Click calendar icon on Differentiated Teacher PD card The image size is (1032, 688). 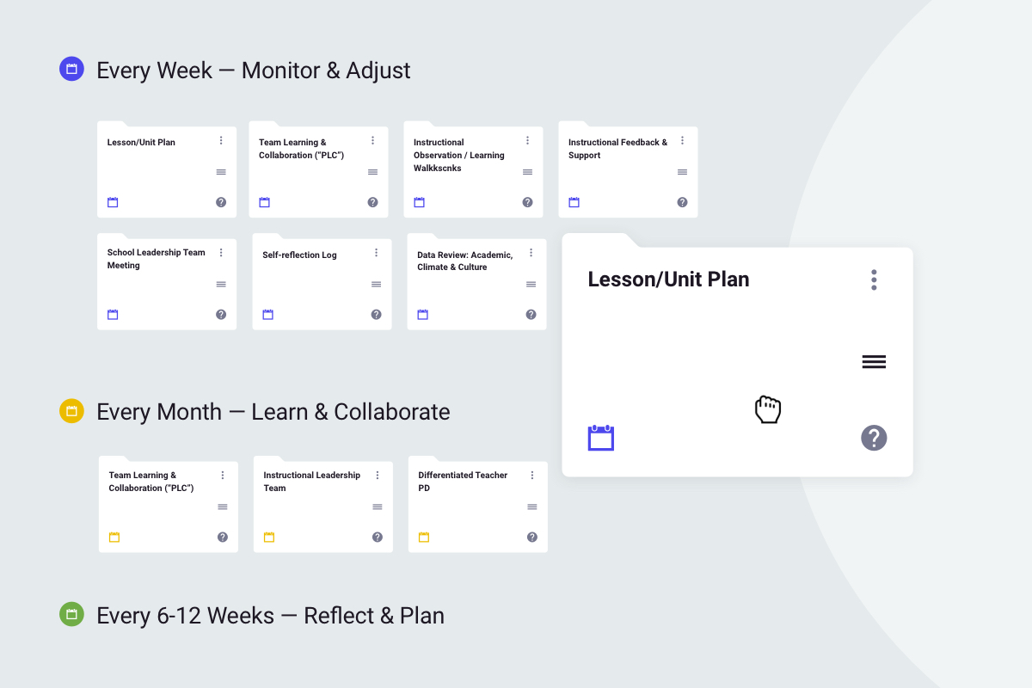coord(424,537)
